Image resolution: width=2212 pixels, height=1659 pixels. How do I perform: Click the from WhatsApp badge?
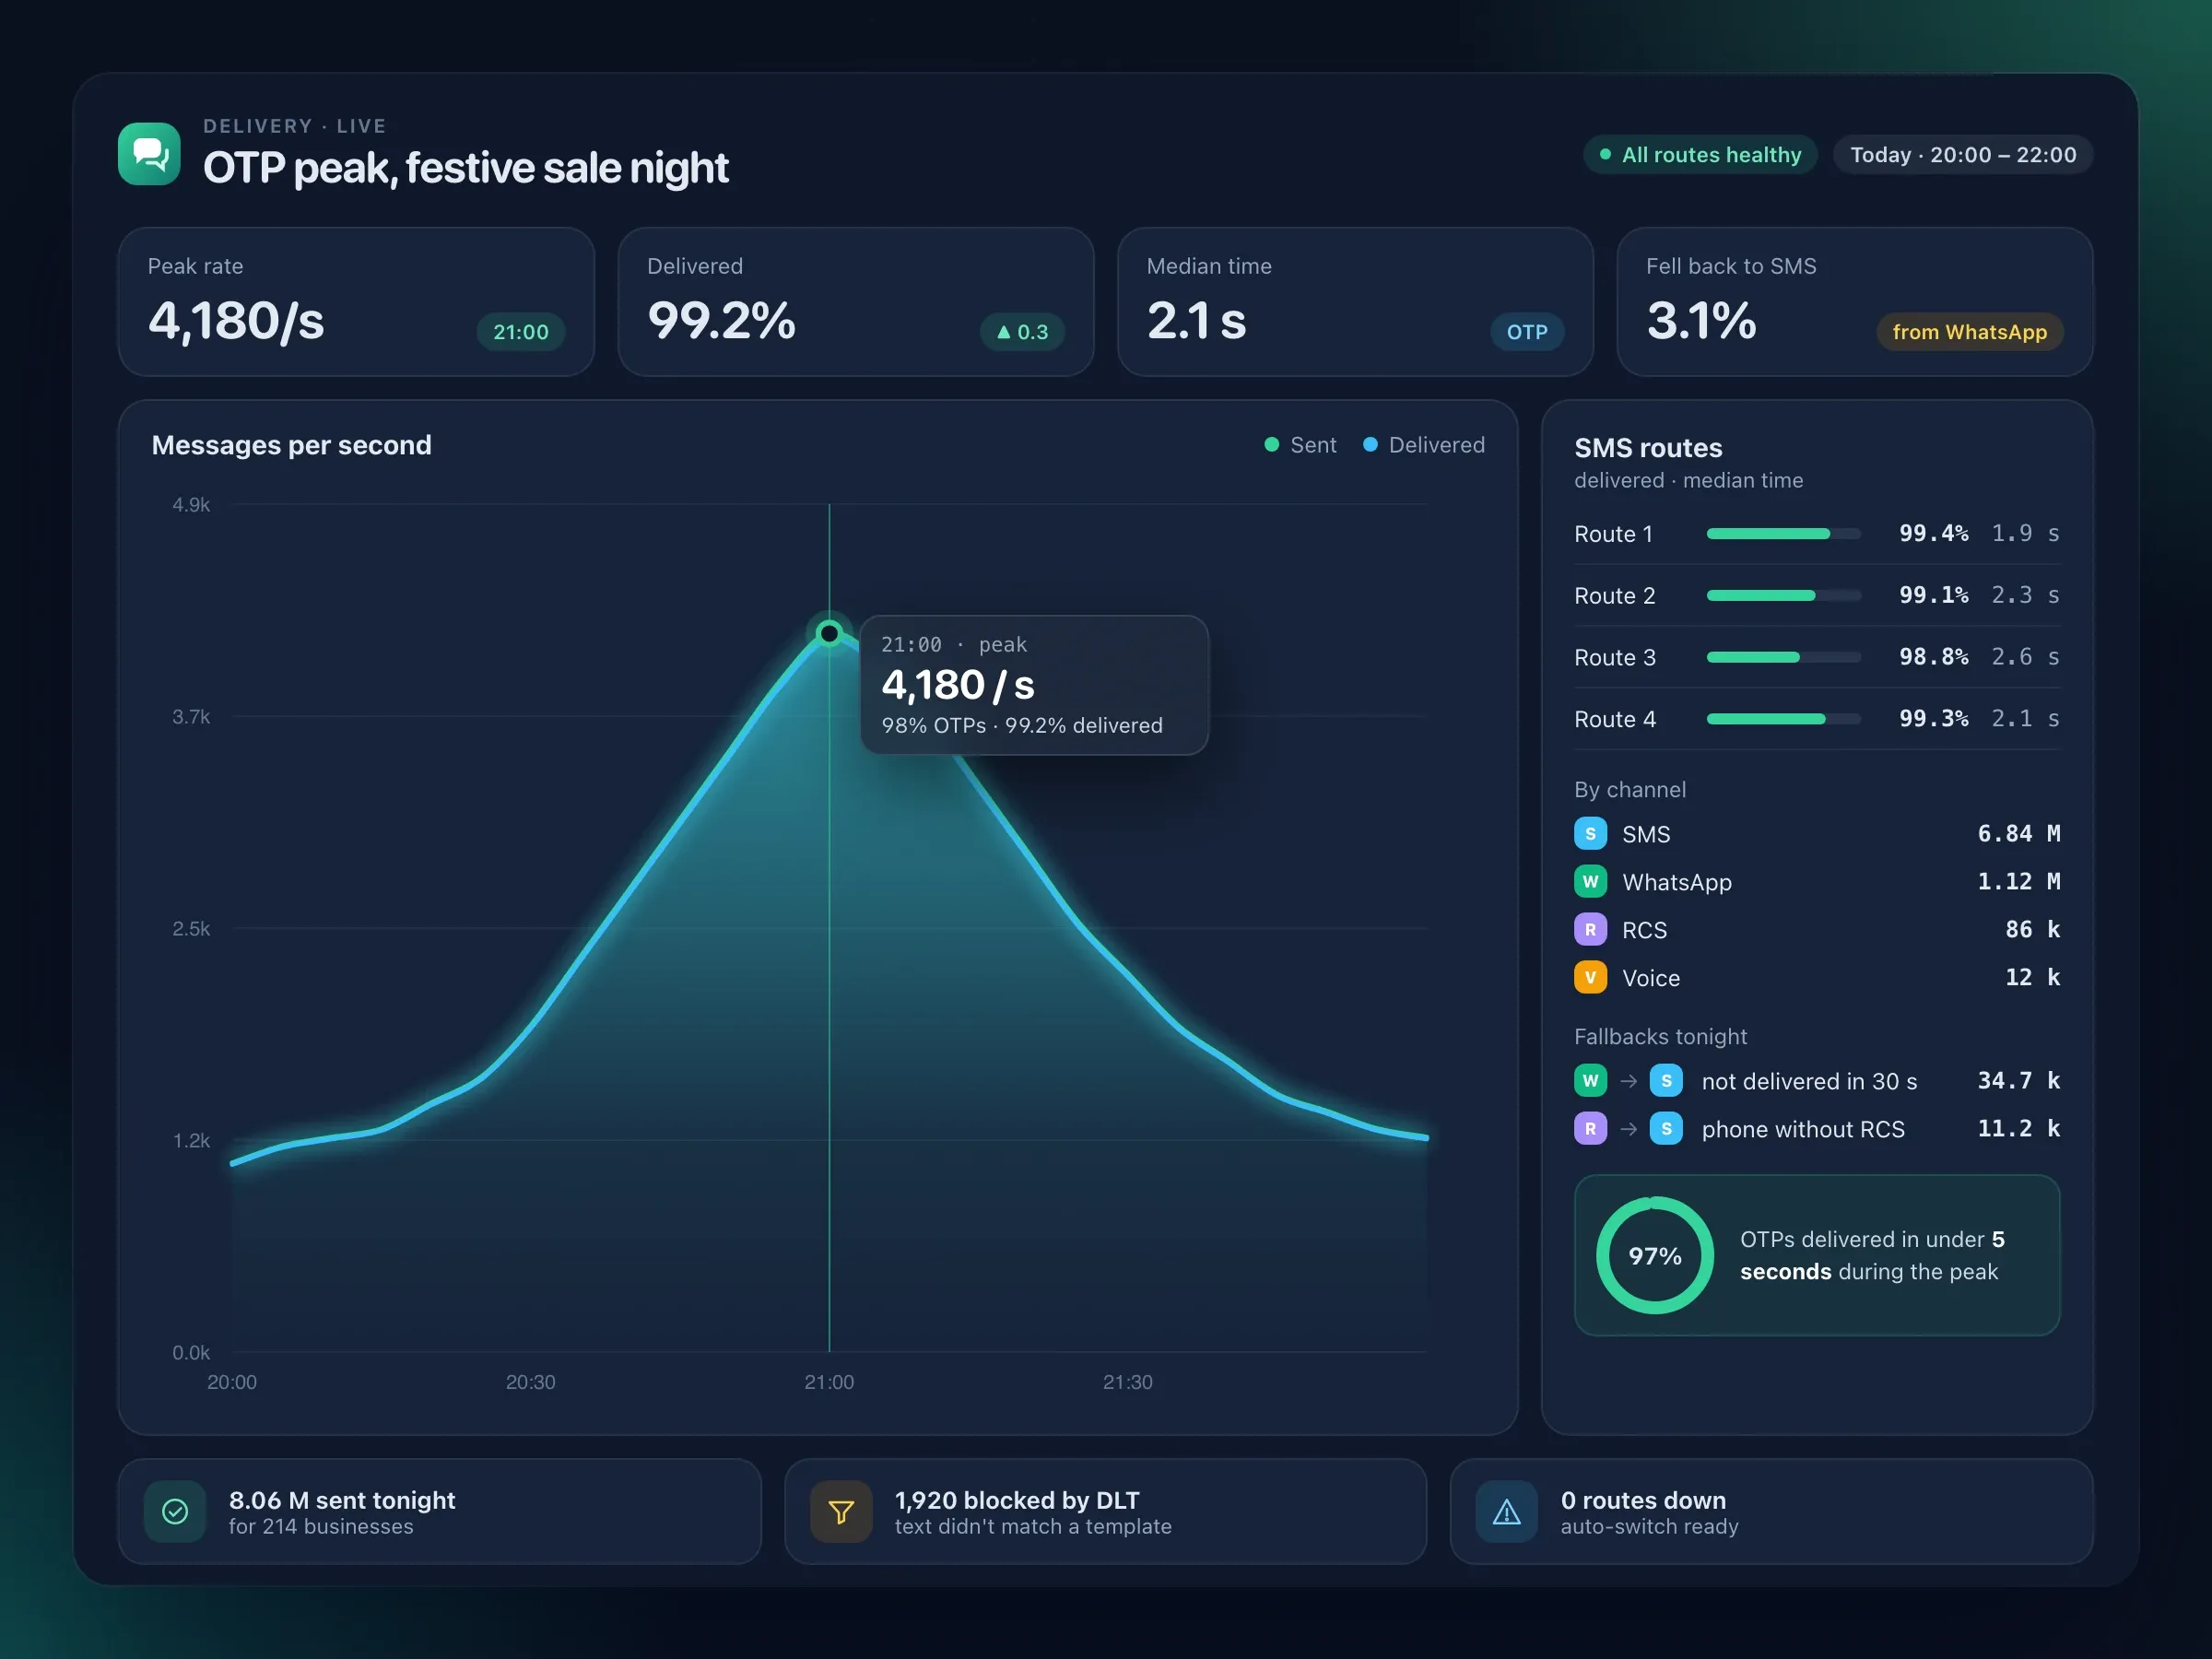tap(1970, 332)
